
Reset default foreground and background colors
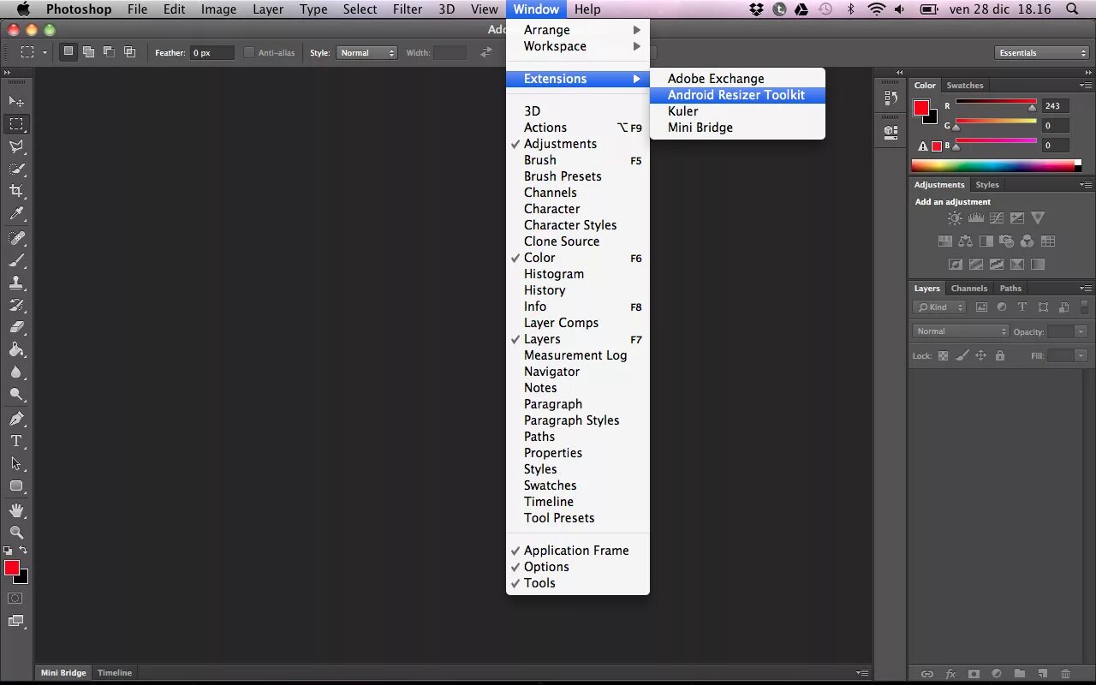(8, 550)
